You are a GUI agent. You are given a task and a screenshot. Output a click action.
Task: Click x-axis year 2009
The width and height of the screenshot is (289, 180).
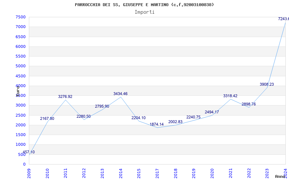point(29,174)
